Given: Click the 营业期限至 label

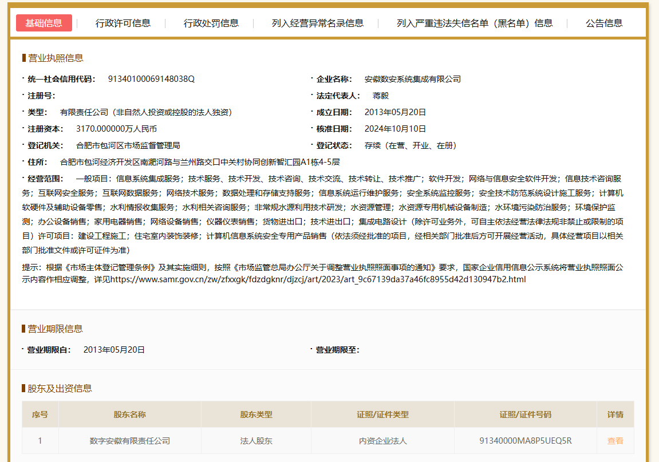Looking at the screenshot, I should pyautogui.click(x=337, y=350).
